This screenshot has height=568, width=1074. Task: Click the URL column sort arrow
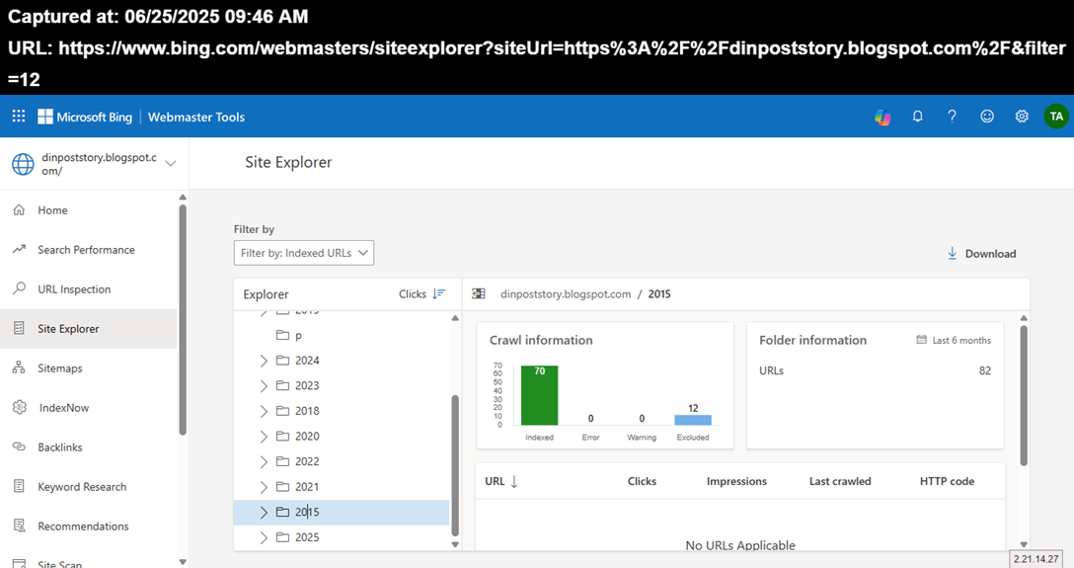click(x=514, y=481)
